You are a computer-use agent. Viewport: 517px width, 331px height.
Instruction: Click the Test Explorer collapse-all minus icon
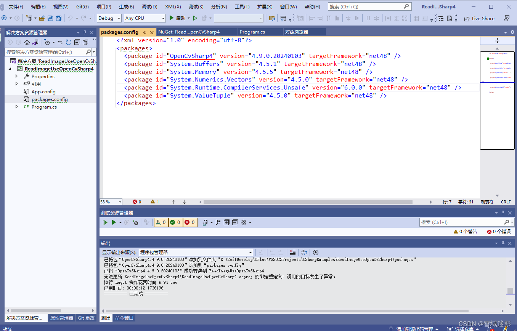235,222
